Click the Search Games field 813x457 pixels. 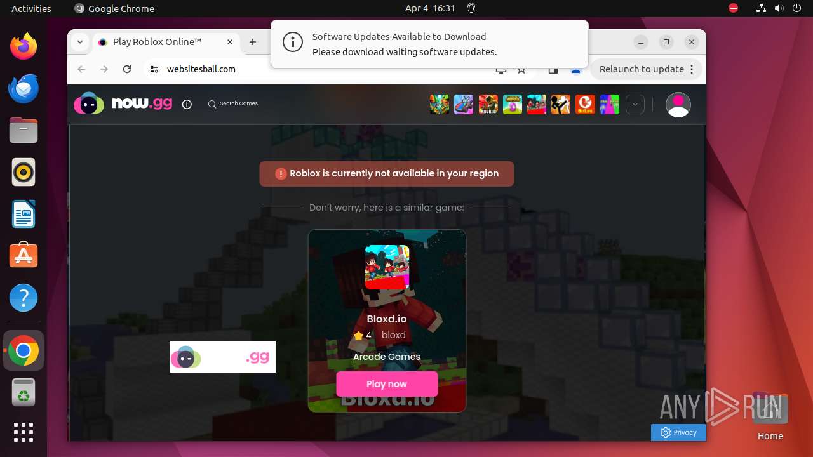[x=233, y=103]
